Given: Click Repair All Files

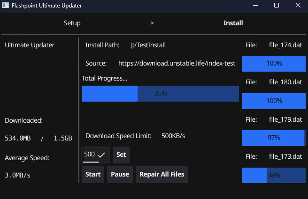Looking at the screenshot, I should (x=161, y=175).
